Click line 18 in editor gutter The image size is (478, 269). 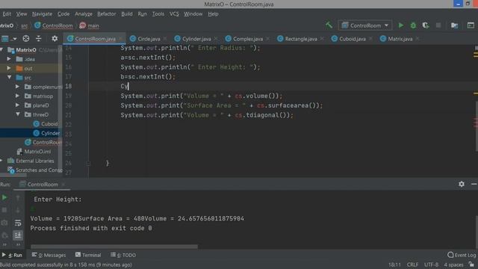[x=69, y=86]
